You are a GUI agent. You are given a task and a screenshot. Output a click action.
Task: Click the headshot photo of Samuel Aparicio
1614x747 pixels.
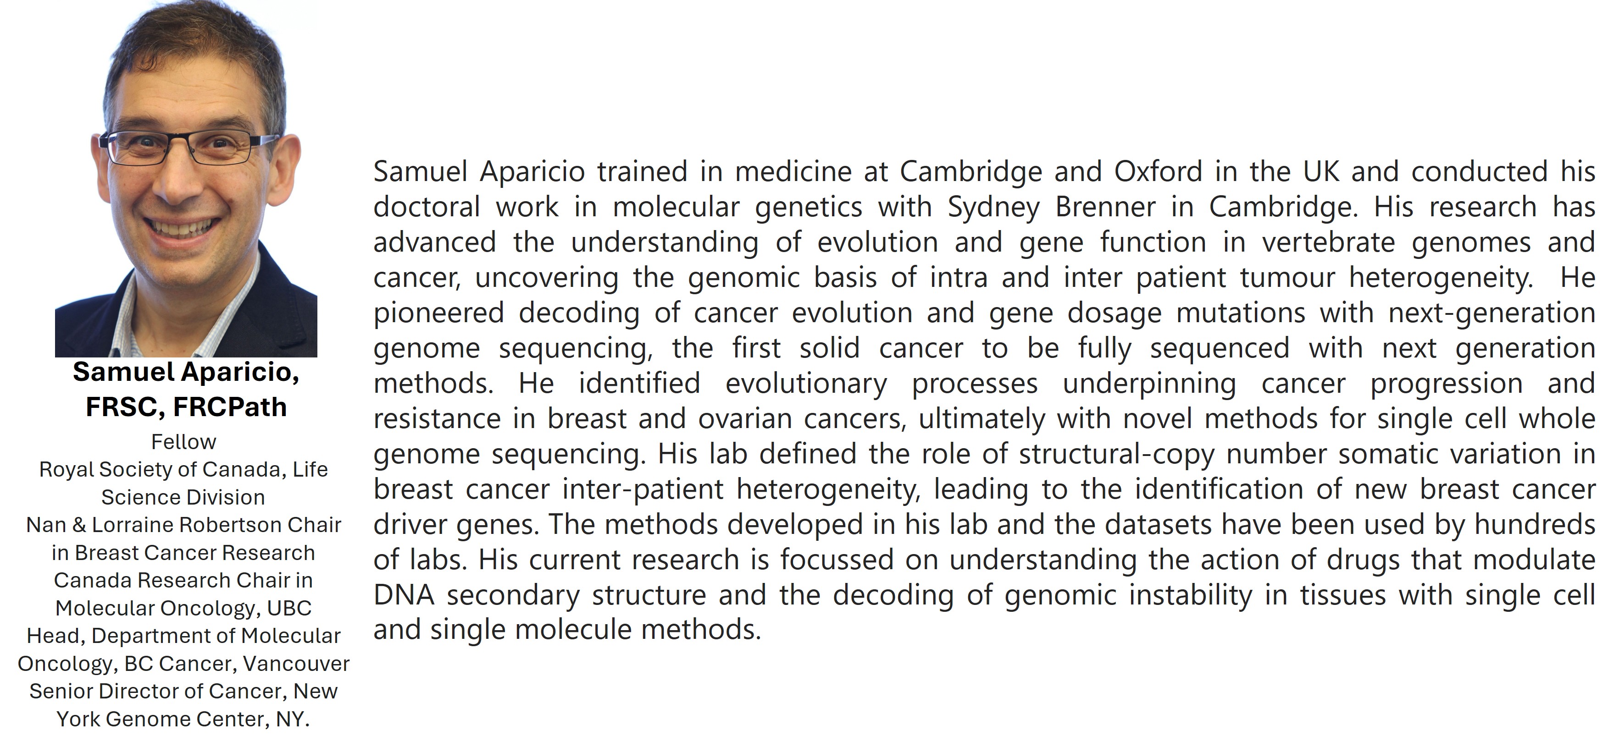pyautogui.click(x=186, y=181)
